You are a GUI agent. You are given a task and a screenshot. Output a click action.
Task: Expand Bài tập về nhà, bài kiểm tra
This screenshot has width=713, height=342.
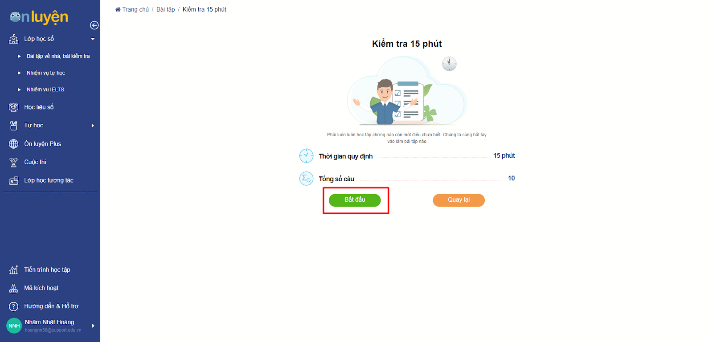(58, 56)
